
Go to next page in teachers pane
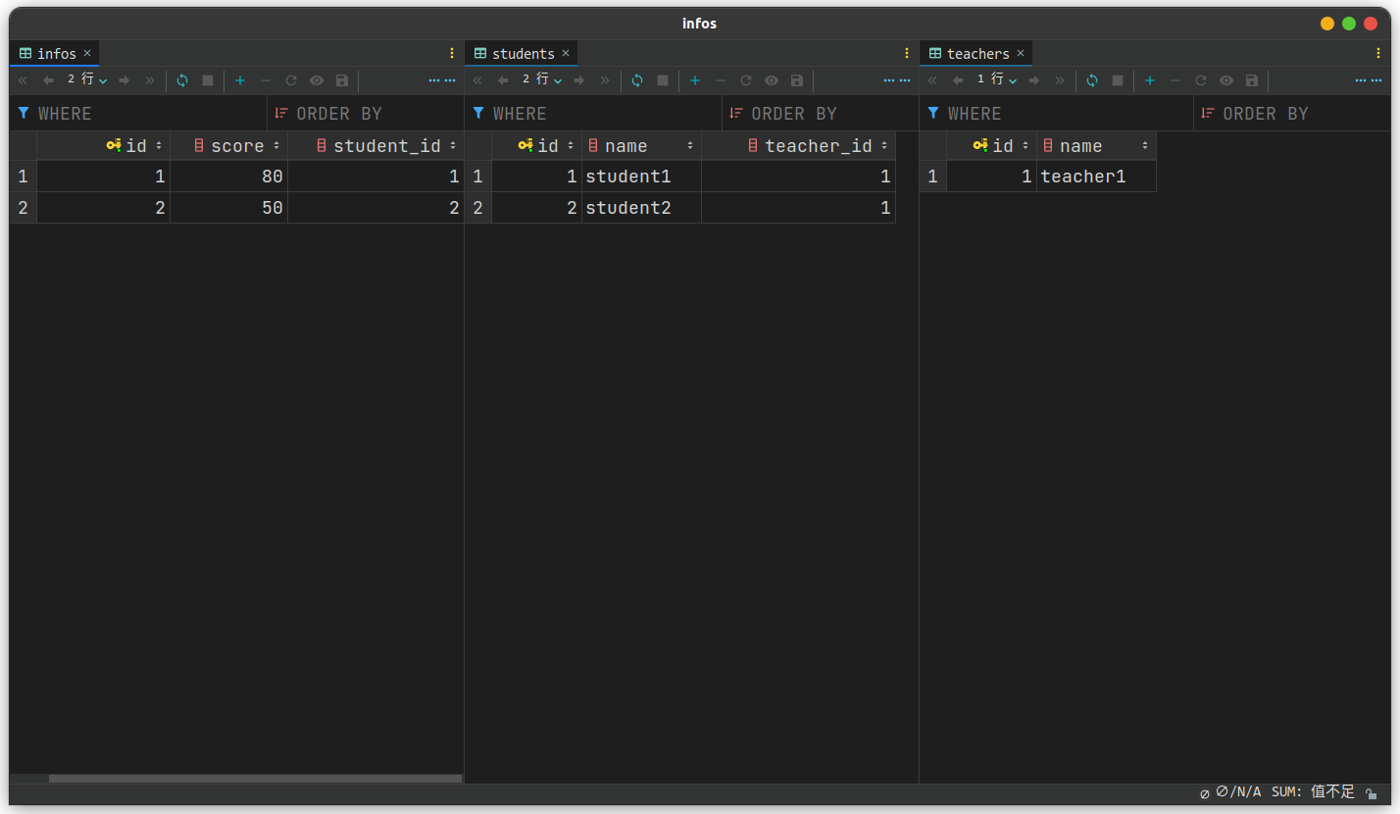(1034, 80)
